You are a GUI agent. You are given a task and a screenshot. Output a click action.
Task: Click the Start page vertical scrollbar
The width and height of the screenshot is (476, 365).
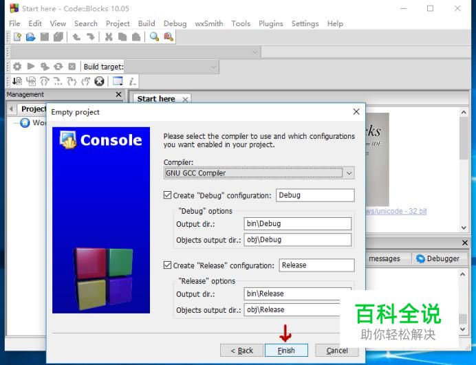point(464,171)
